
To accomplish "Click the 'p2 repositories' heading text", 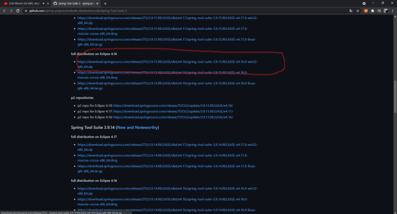I will pyautogui.click(x=82, y=98).
